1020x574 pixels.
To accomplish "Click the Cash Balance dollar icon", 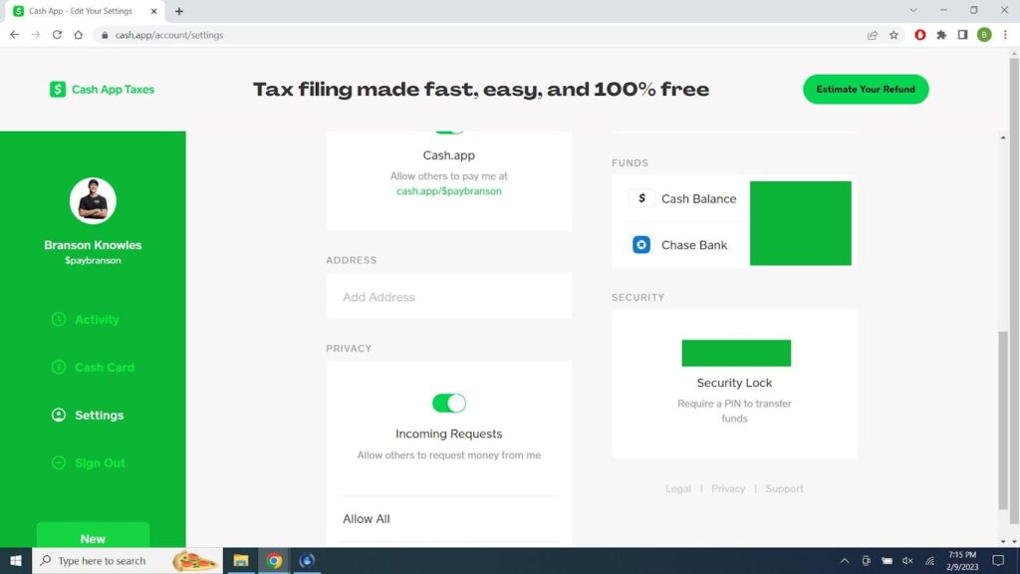I will (x=641, y=198).
